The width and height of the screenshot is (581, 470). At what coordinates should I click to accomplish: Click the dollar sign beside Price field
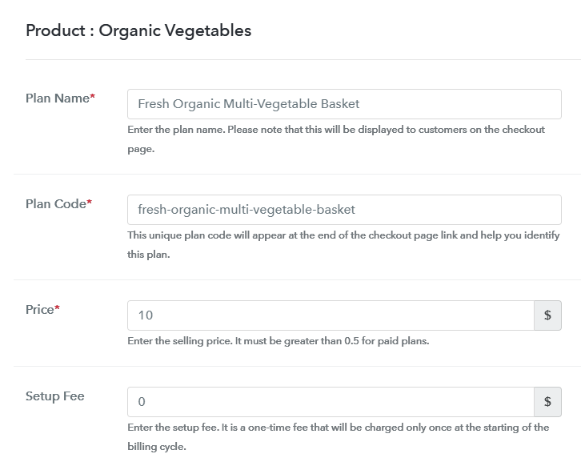[547, 315]
